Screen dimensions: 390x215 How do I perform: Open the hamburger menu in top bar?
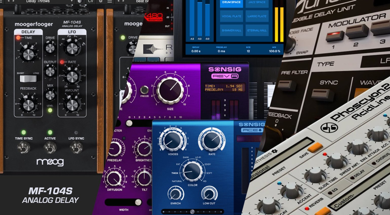pyautogui.click(x=110, y=2)
